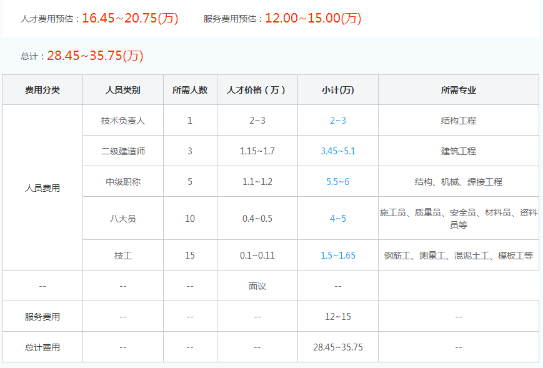Click the service cost estimate 12.00~15.00(万)
The width and height of the screenshot is (543, 368).
pyautogui.click(x=313, y=18)
